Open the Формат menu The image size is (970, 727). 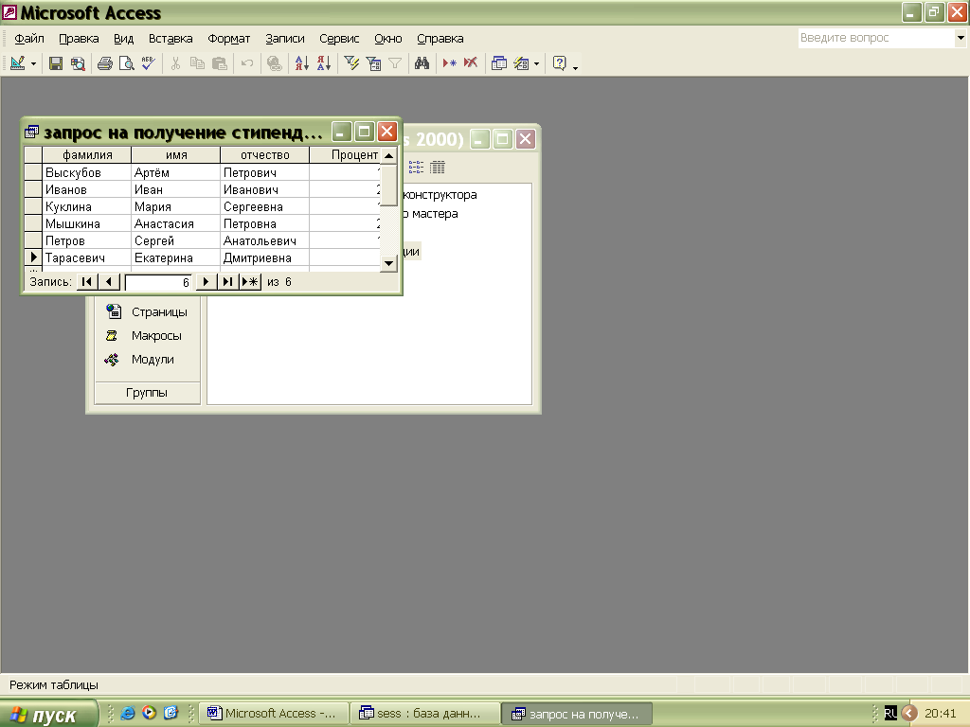point(229,38)
